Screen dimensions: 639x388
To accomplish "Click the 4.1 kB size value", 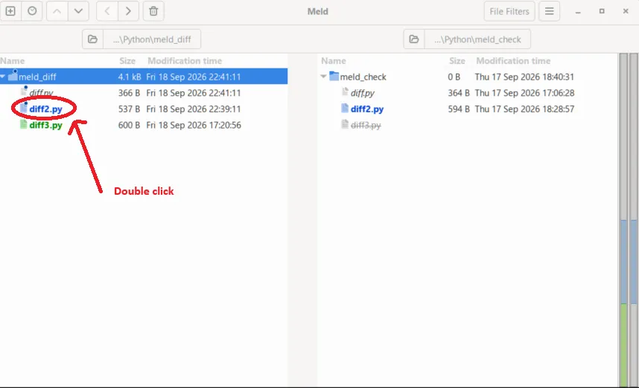I will point(129,77).
